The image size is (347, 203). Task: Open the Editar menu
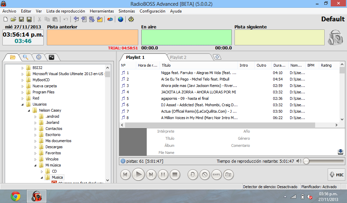26,11
